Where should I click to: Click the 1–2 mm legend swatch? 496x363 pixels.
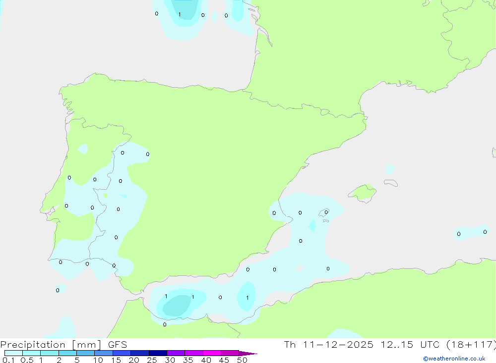pos(50,353)
